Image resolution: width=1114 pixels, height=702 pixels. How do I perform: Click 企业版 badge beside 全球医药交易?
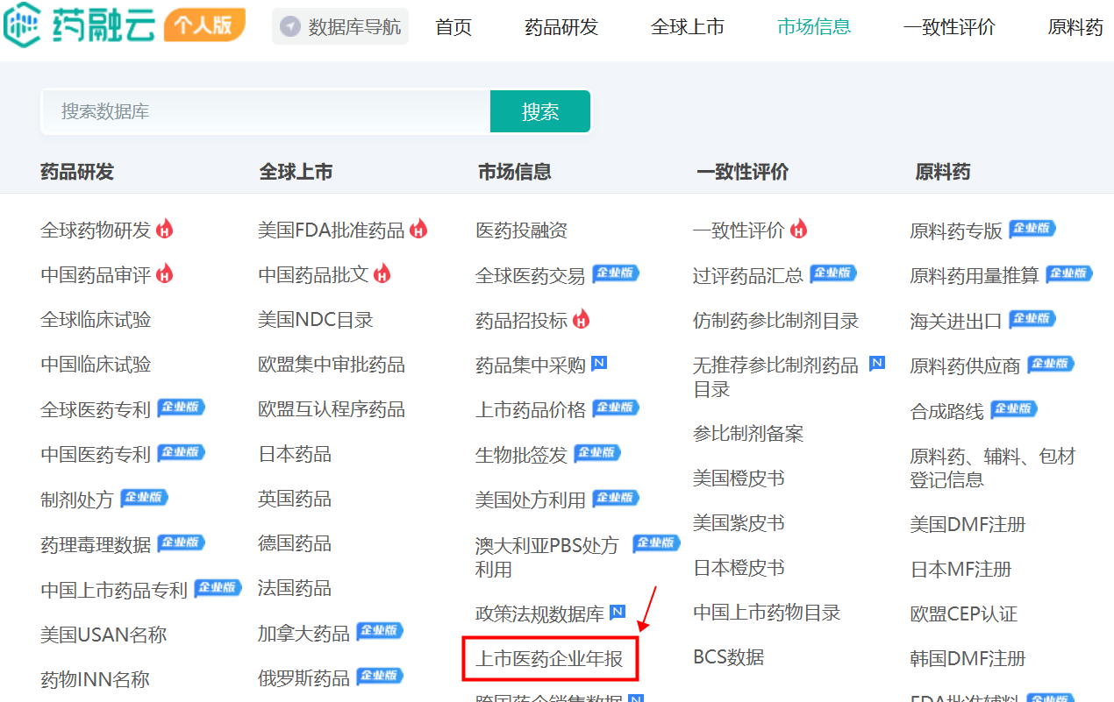616,273
